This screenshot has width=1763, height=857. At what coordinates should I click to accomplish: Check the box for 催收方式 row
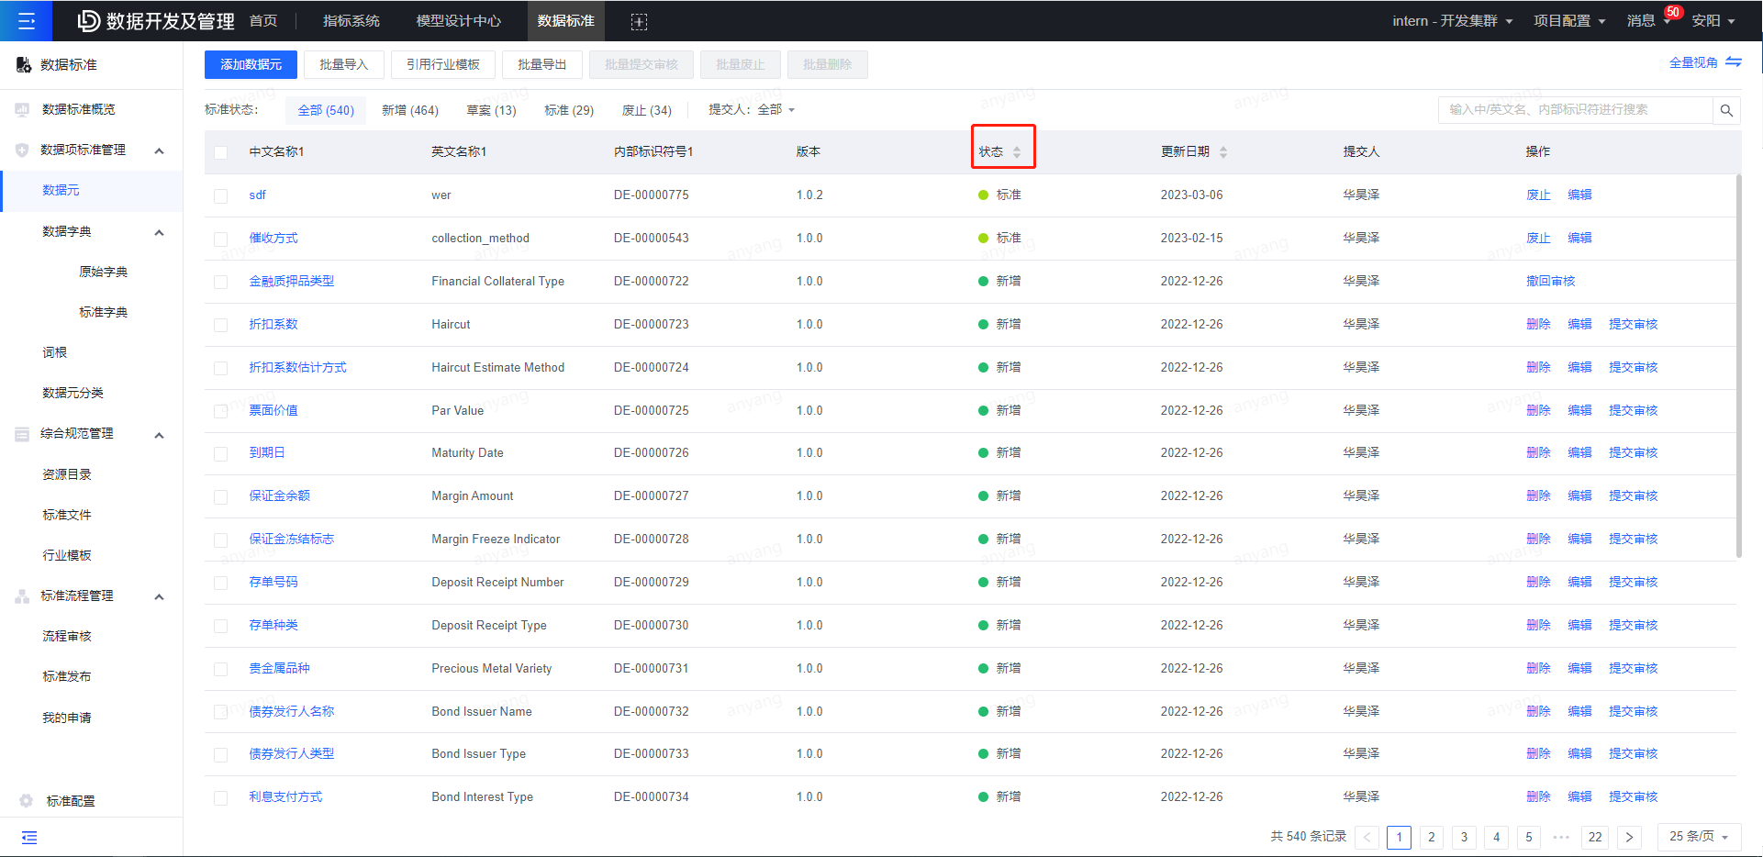tap(221, 239)
